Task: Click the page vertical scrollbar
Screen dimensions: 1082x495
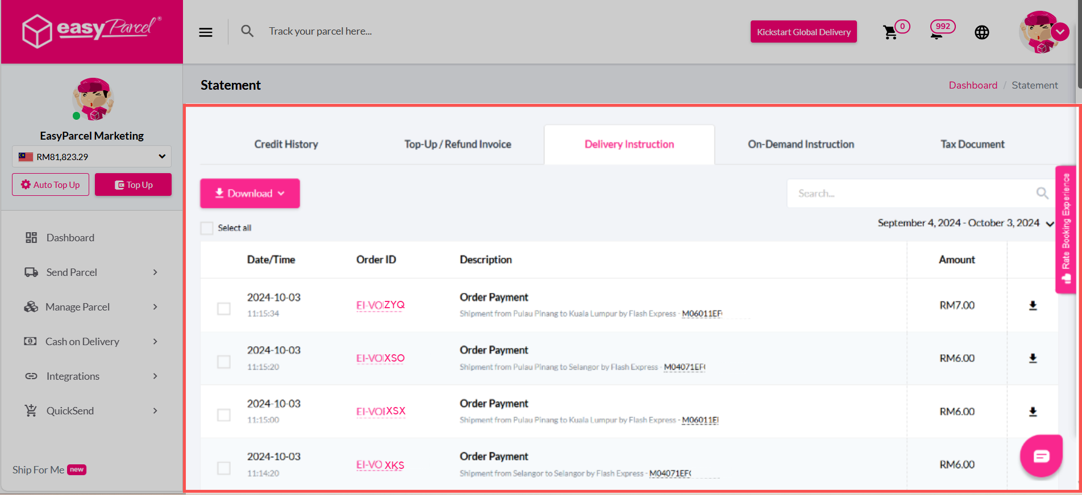Action: coord(1079,45)
